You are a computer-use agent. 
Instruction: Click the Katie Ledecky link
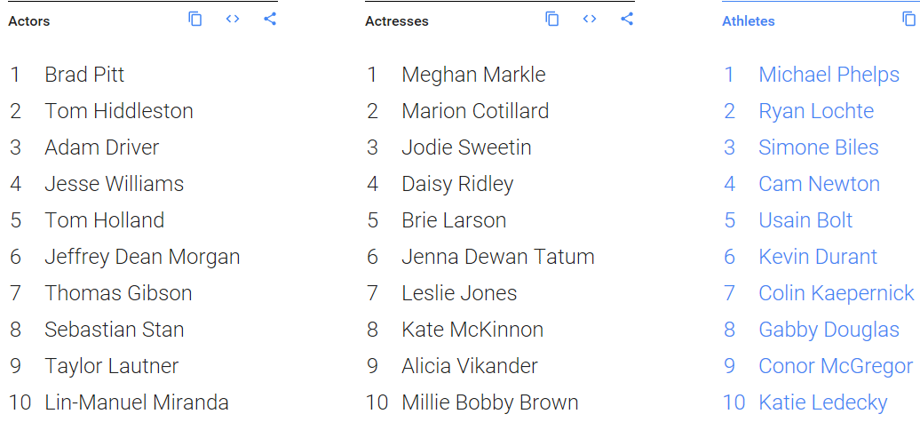click(822, 402)
